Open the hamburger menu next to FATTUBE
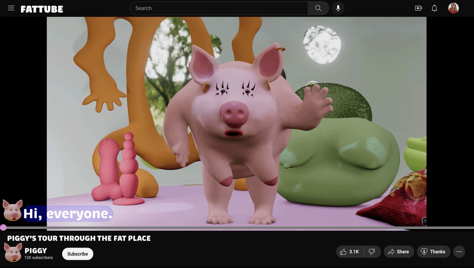This screenshot has width=474, height=268. [x=11, y=8]
